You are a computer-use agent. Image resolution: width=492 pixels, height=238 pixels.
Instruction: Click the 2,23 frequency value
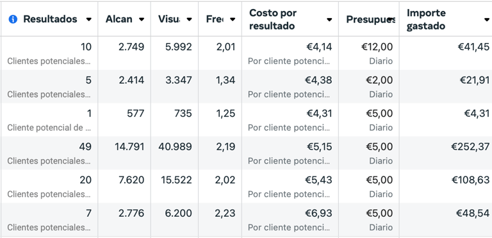click(x=225, y=214)
